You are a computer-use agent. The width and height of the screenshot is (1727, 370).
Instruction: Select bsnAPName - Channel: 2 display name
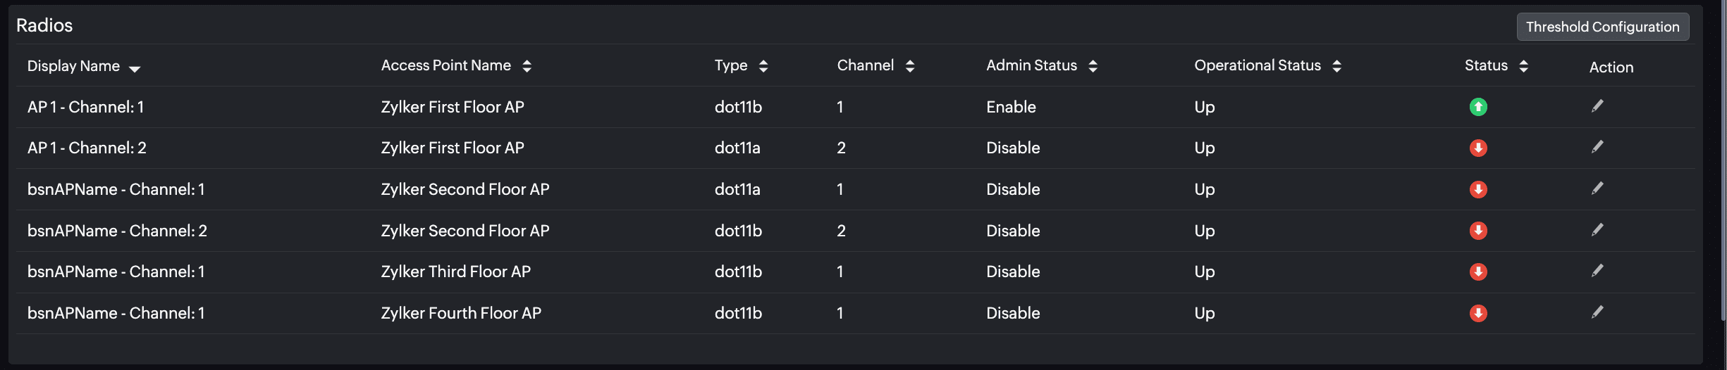[x=117, y=231]
